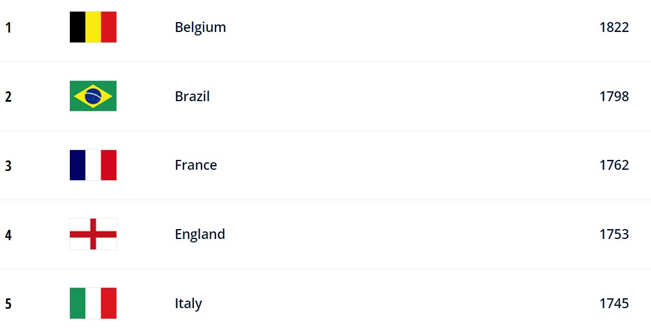Click Belgium's 1822 points value
651x332 pixels.
614,27
